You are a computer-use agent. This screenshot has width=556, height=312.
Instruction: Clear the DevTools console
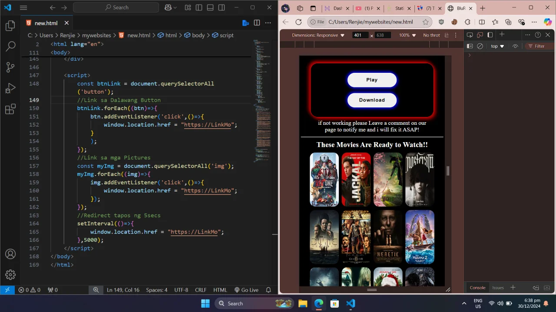coord(480,46)
